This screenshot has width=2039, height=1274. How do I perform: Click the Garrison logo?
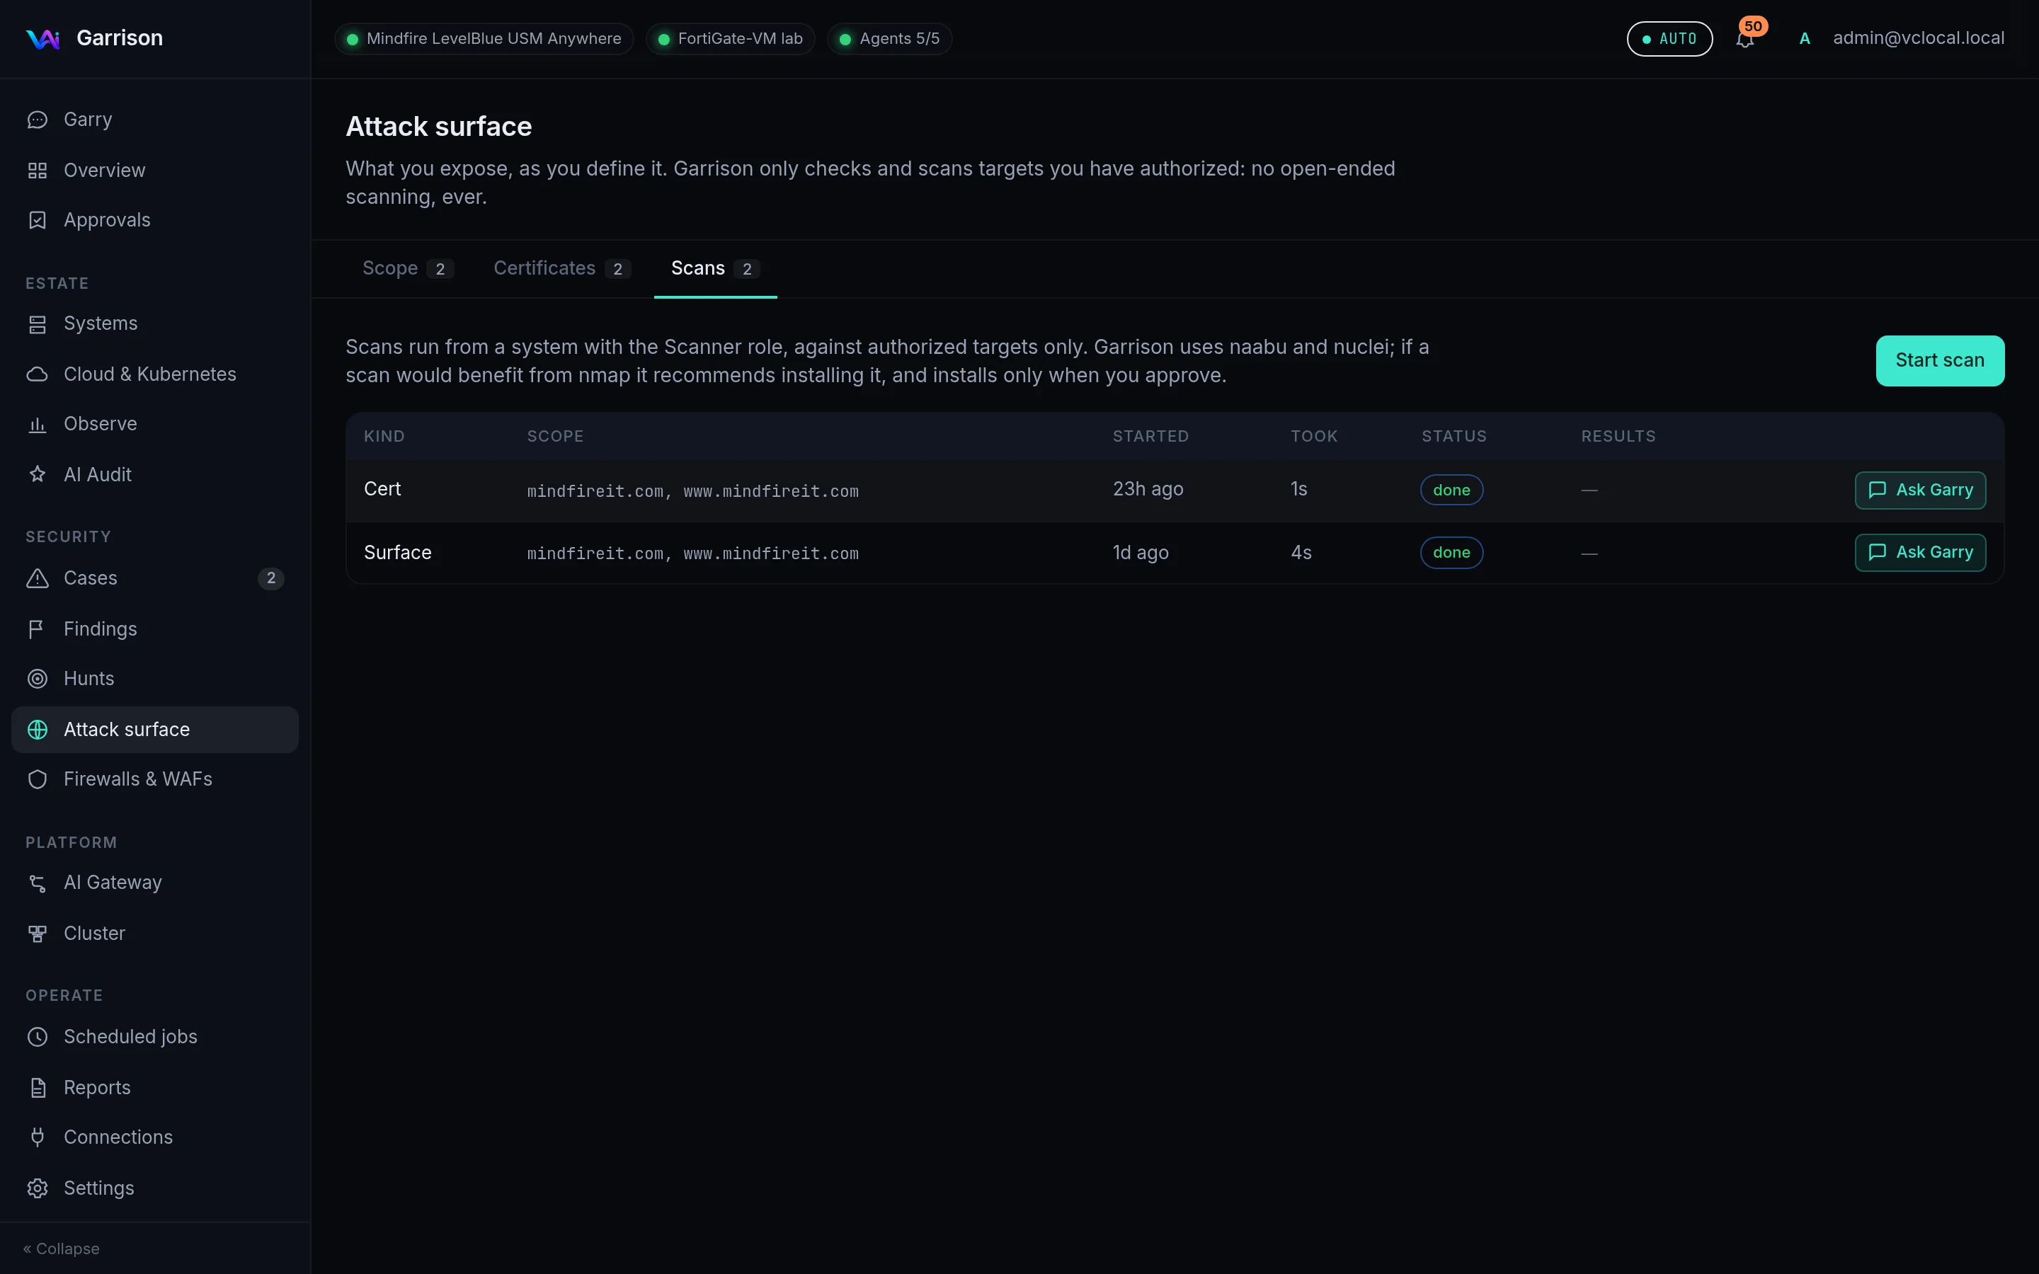pos(43,39)
